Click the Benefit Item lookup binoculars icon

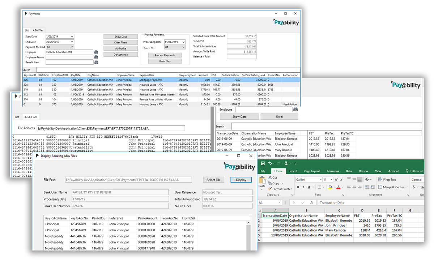[96, 62]
